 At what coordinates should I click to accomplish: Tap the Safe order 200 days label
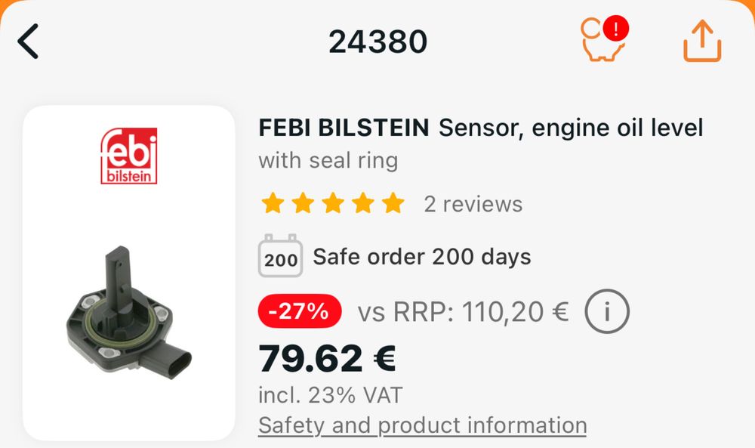point(422,257)
